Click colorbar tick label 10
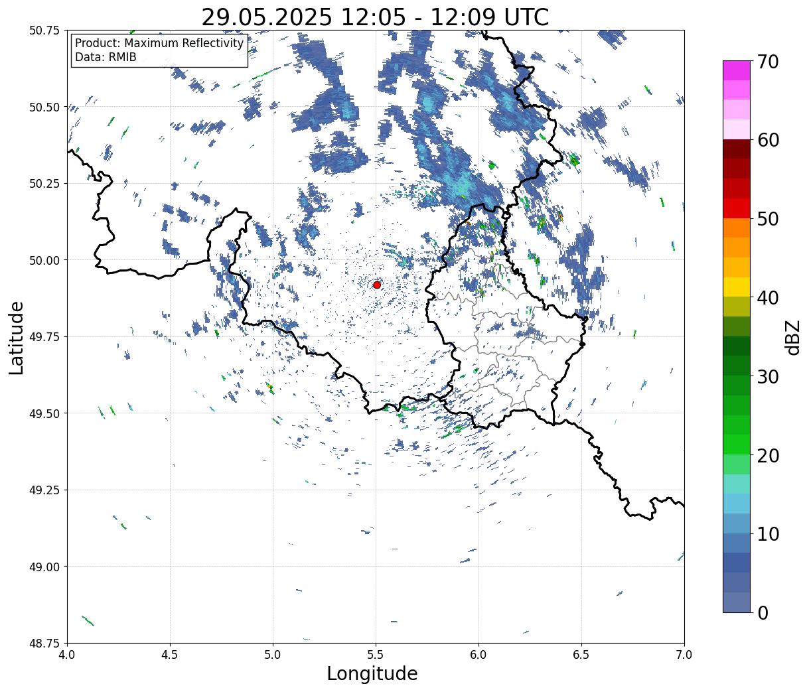 (x=767, y=533)
